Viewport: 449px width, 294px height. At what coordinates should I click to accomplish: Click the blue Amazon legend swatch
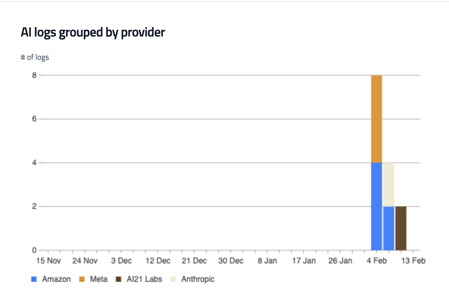(x=34, y=280)
